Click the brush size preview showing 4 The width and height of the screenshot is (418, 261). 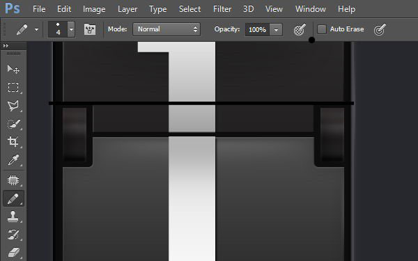pyautogui.click(x=58, y=29)
